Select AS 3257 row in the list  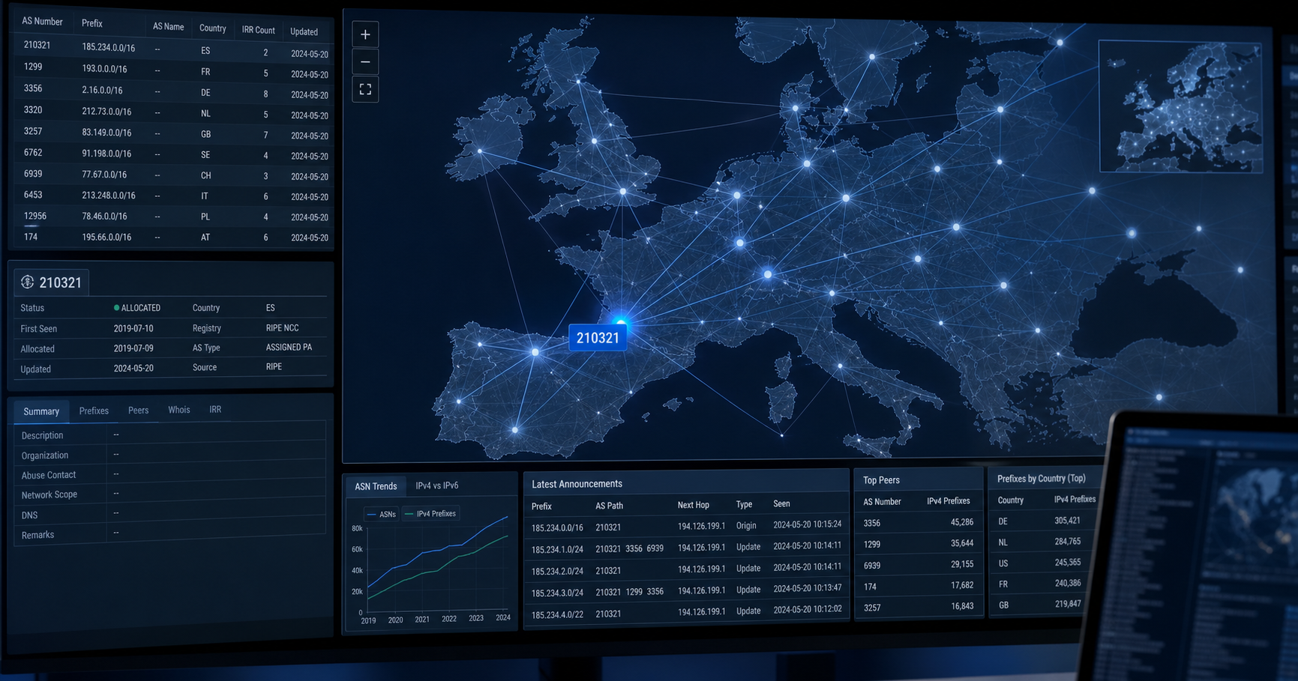pos(174,133)
